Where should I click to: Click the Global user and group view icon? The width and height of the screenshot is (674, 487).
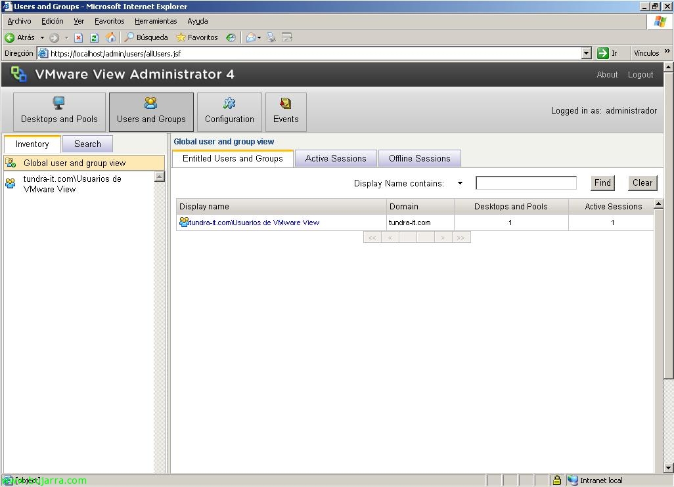pos(11,163)
